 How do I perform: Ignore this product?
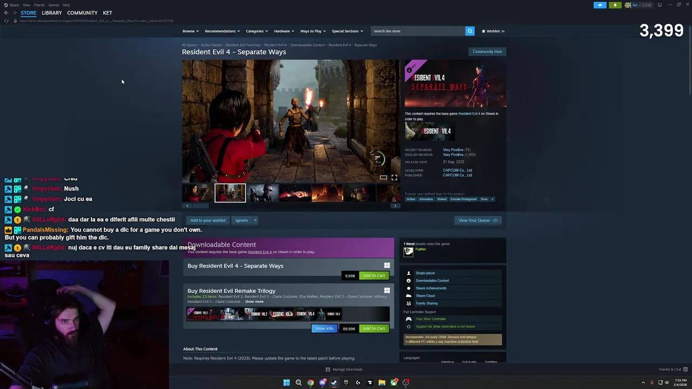point(242,220)
